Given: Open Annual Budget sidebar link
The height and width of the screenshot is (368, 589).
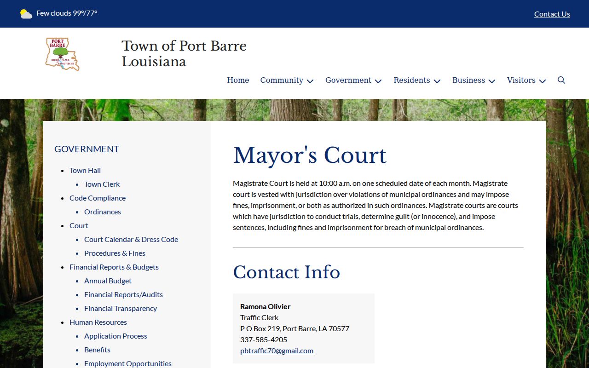Looking at the screenshot, I should click(x=108, y=281).
